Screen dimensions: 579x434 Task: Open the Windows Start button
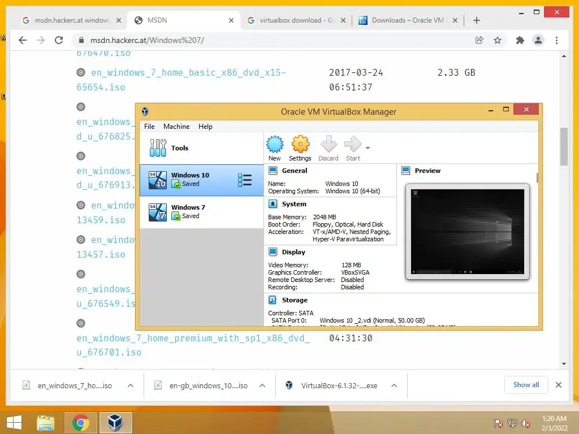tap(14, 423)
